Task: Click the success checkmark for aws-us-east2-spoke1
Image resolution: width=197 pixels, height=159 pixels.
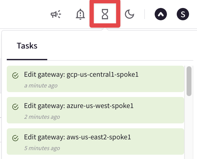Action: (x=15, y=138)
